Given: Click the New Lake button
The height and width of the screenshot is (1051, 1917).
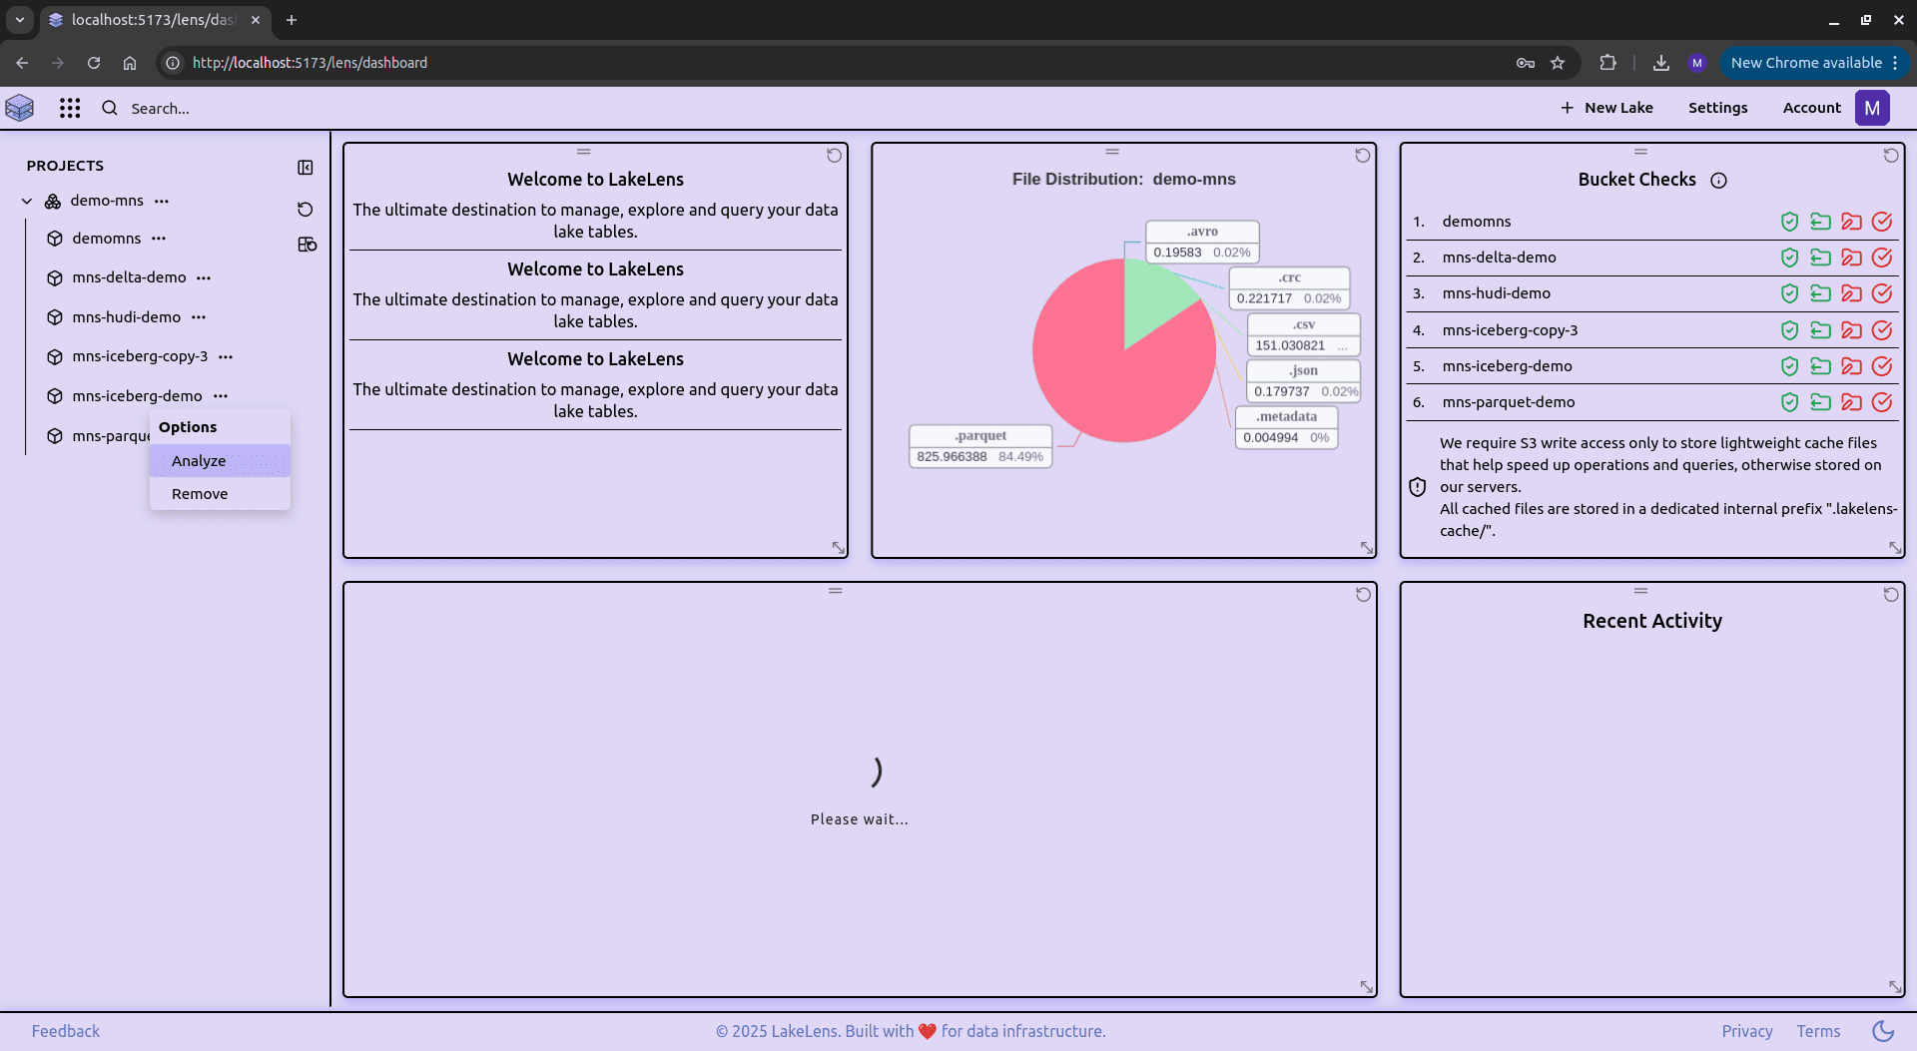Looking at the screenshot, I should 1606,108.
